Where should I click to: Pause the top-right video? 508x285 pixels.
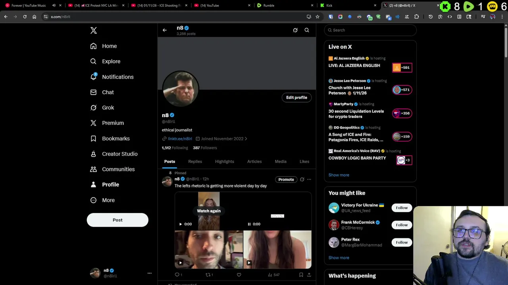[x=249, y=224]
